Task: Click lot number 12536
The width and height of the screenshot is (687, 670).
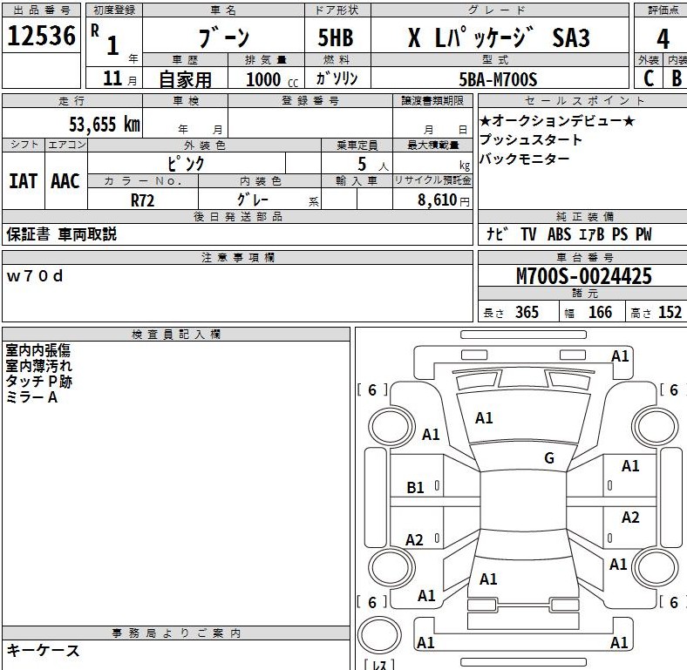Action: [x=42, y=36]
